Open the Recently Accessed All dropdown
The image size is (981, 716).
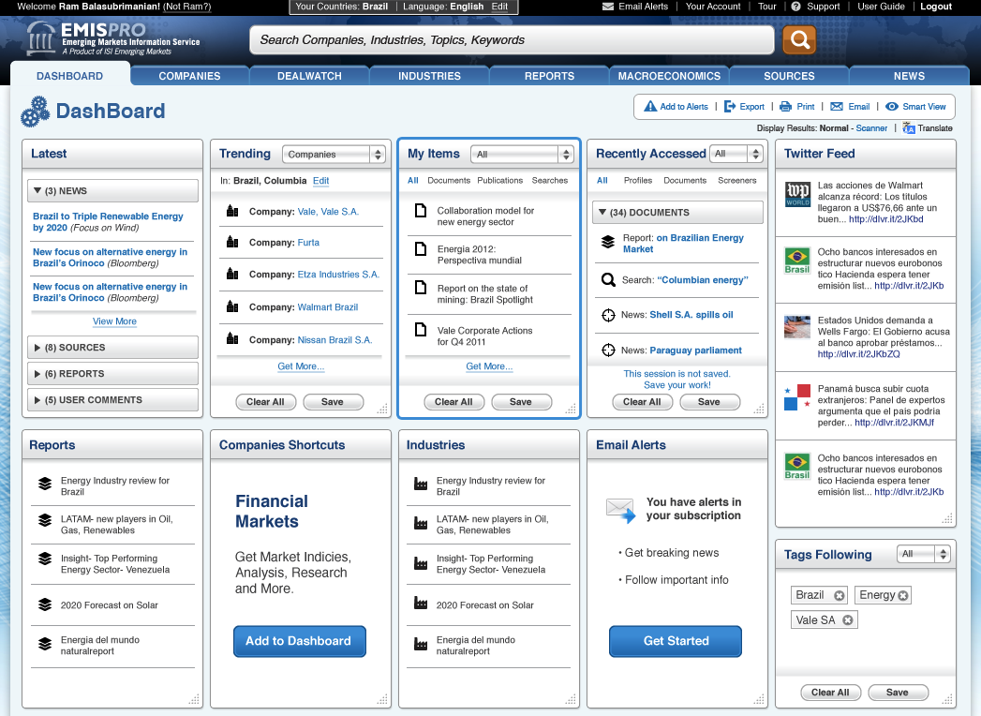coord(736,154)
